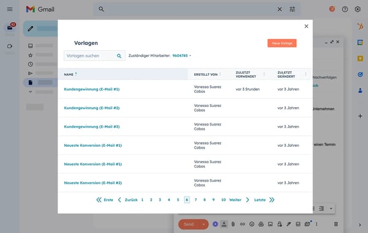This screenshot has height=233, width=368.
Task: Open template Kundengewinnung (E-Mail #2)
Action: 92,108
